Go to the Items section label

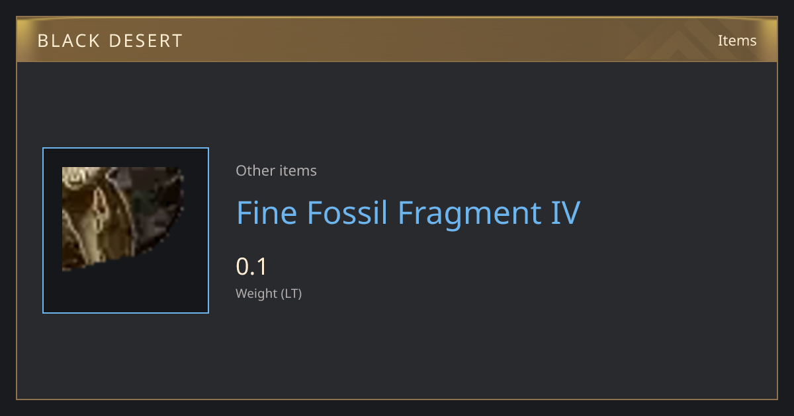[x=737, y=40]
